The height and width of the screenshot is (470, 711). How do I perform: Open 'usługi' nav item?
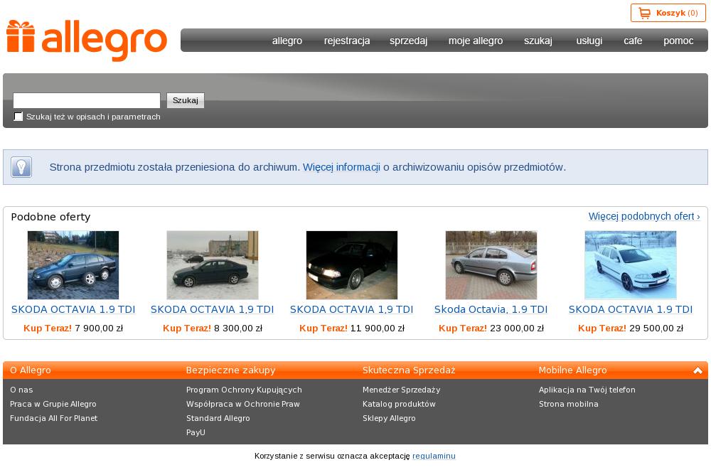(x=589, y=41)
